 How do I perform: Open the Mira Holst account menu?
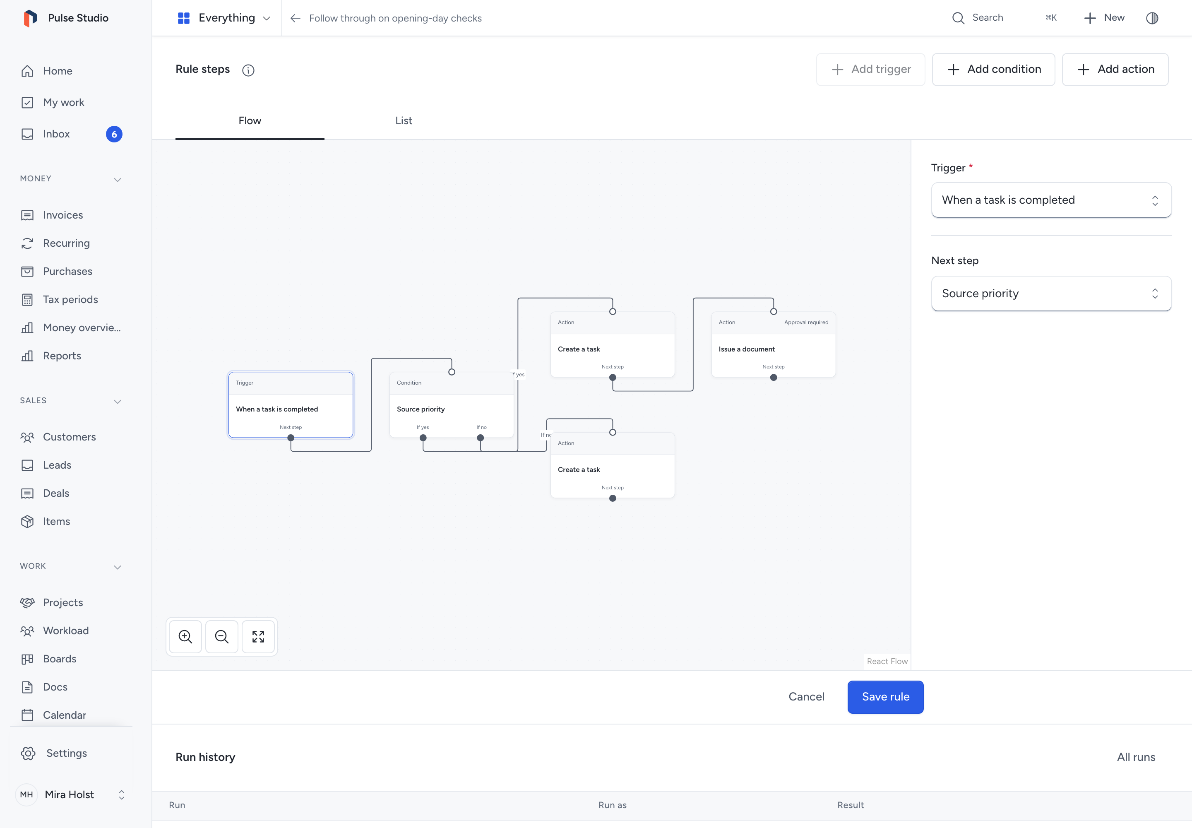tap(71, 795)
